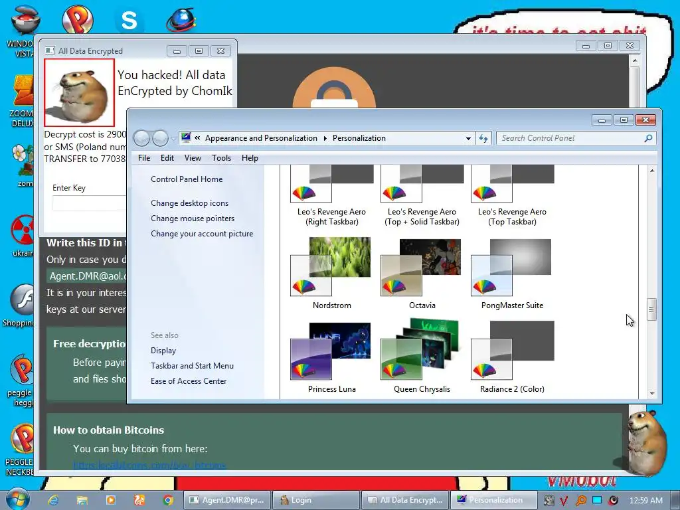This screenshot has height=510, width=680.
Task: Open the blue globe desktop icon
Action: (x=181, y=19)
